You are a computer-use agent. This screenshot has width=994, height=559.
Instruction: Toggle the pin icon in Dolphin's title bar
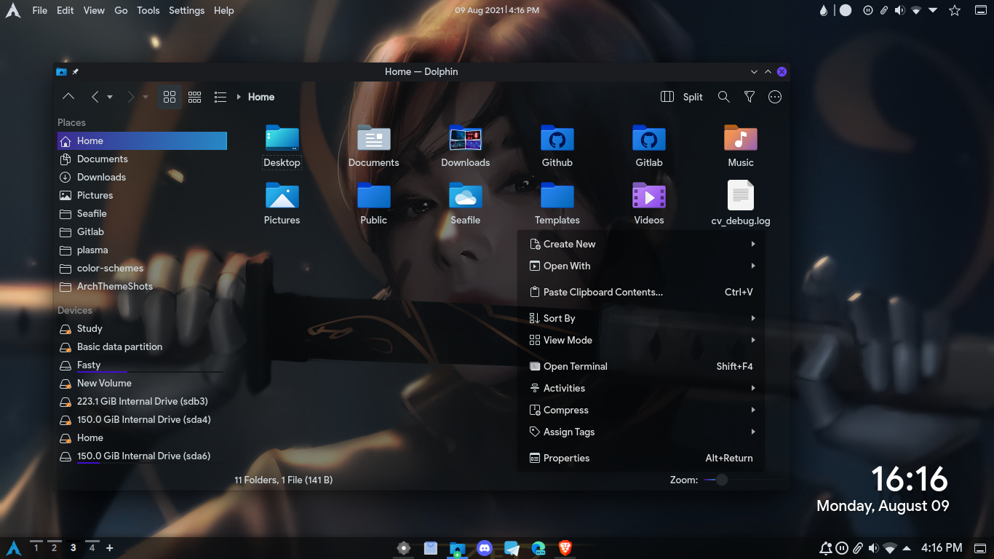(76, 71)
